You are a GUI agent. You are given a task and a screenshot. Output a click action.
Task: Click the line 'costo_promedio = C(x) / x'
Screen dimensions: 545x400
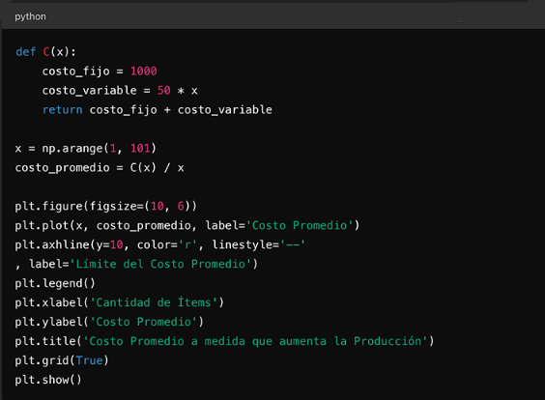click(100, 168)
